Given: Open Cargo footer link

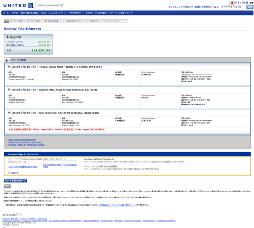Looking at the screenshot, I should (23, 218).
